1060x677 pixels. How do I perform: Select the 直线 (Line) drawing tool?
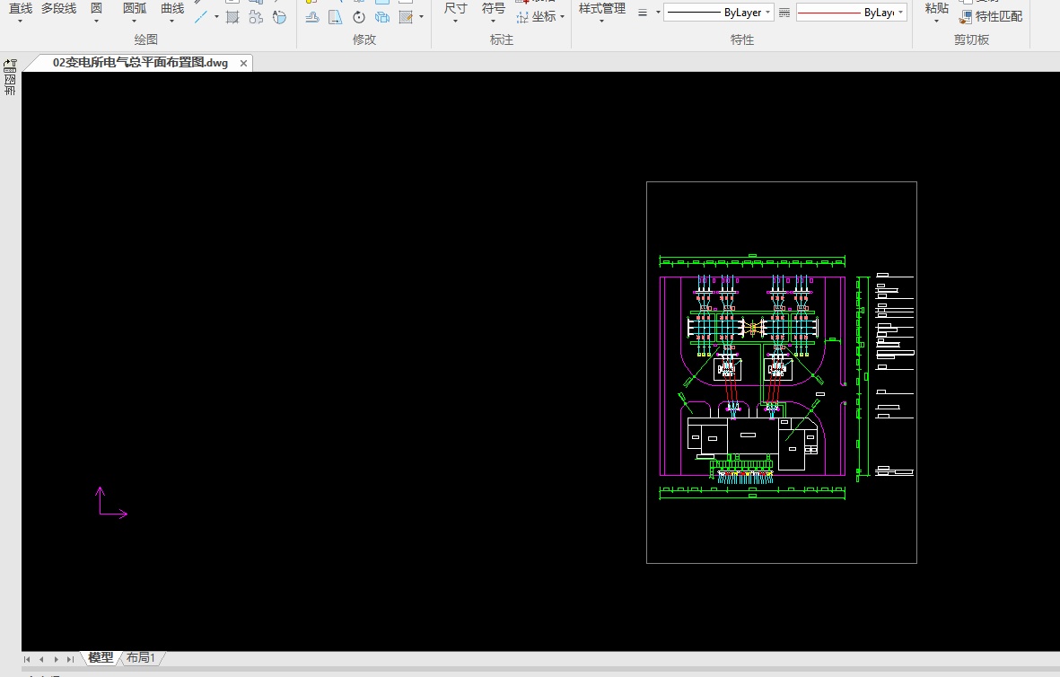20,8
